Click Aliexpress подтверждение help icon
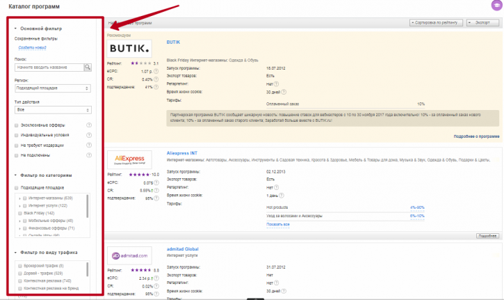The image size is (504, 300). (x=156, y=198)
